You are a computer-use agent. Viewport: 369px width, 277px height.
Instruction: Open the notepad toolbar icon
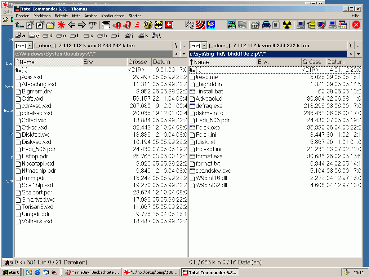coord(276,25)
